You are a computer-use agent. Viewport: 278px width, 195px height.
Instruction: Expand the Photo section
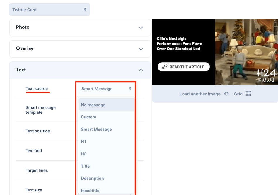tap(80, 28)
